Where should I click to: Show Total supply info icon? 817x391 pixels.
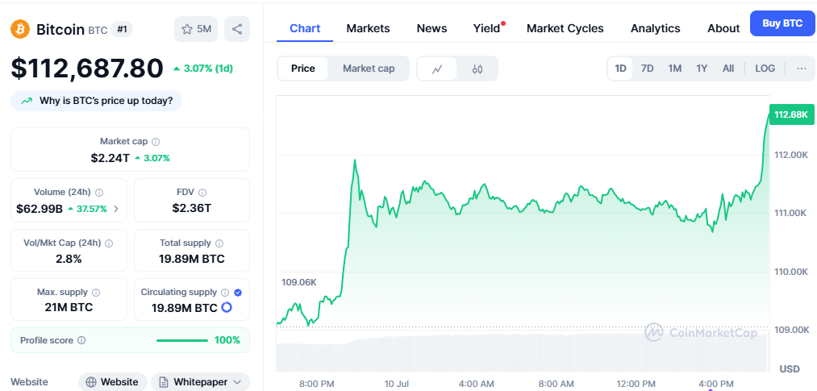coord(219,243)
